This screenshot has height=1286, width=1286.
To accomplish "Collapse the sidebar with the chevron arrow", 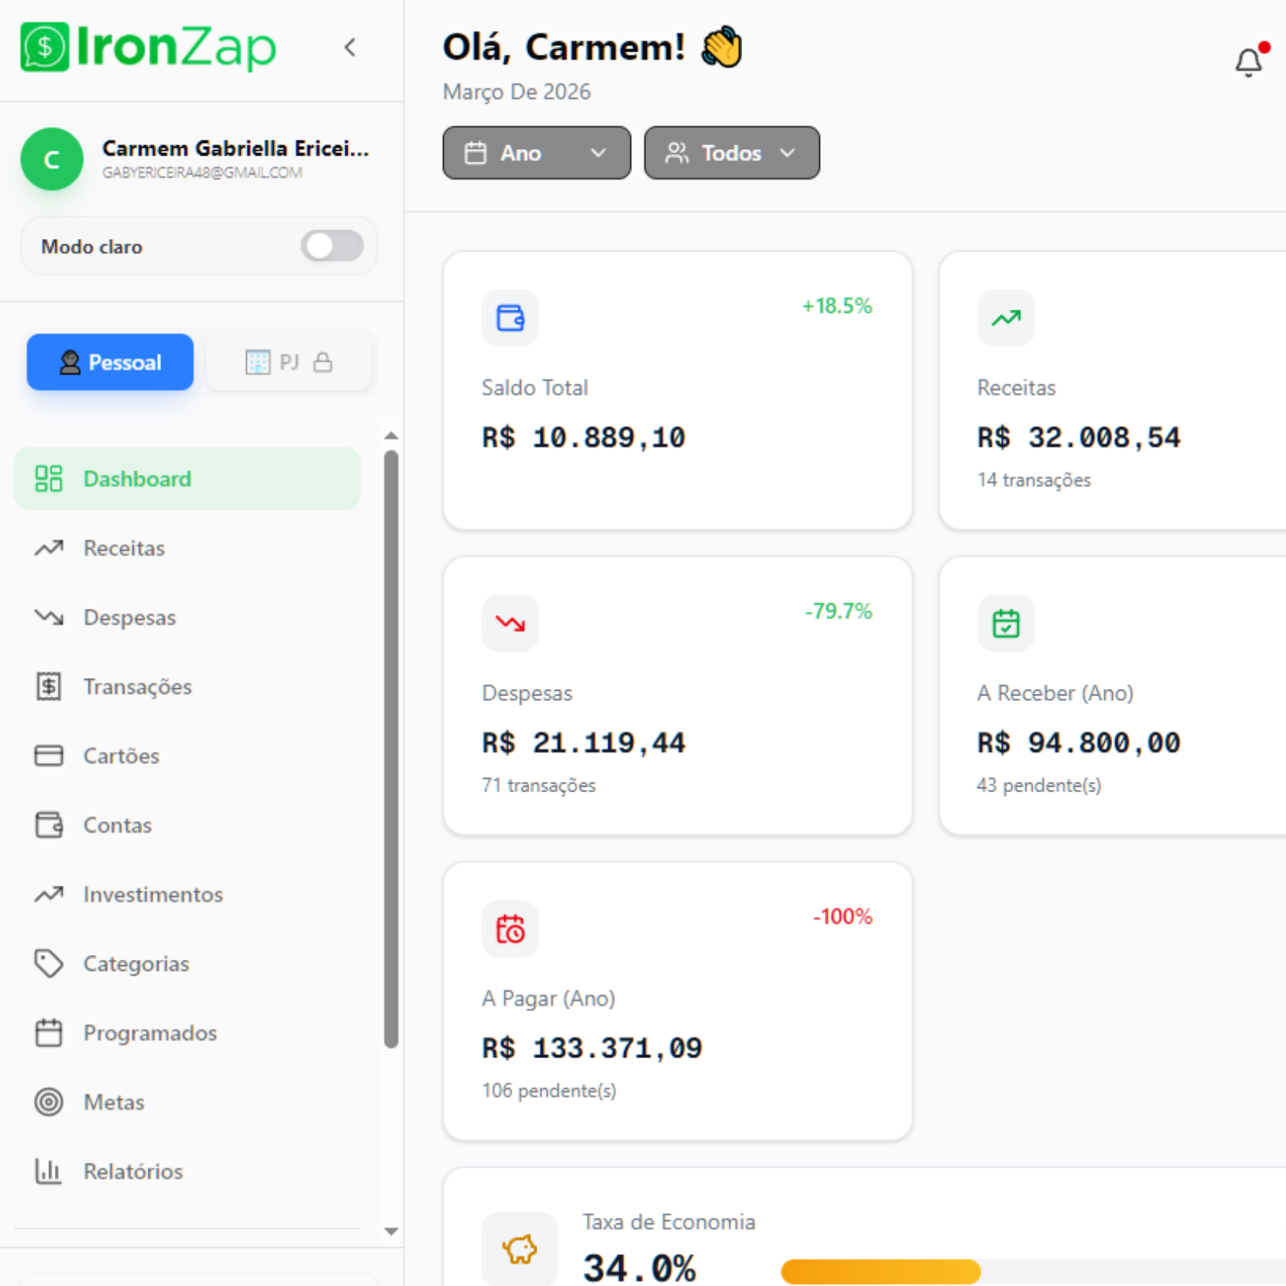I will [350, 48].
